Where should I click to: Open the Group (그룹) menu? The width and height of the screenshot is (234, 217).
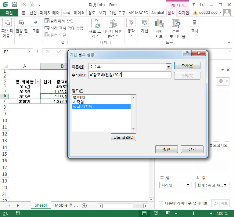pos(35,27)
